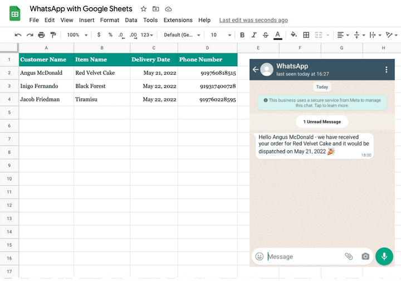
Task: Open the Tools menu
Action: [150, 20]
